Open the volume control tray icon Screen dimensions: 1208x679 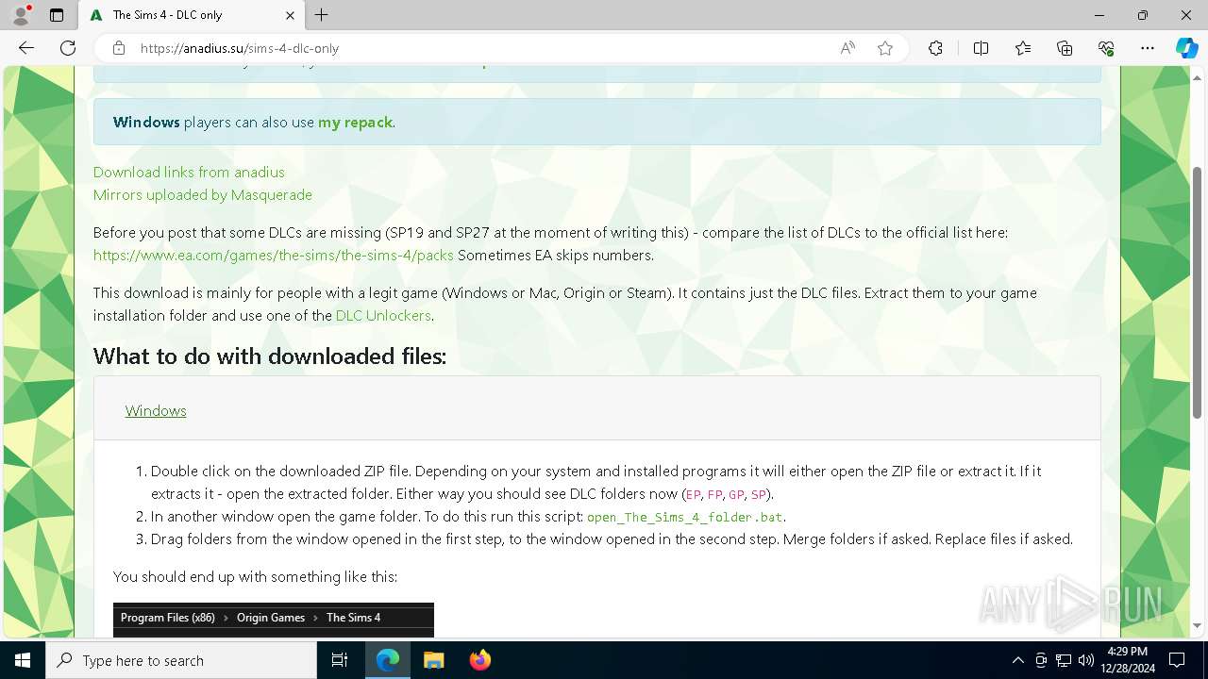(1086, 660)
